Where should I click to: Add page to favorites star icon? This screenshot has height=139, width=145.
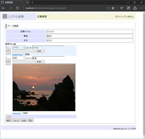[x=113, y=8]
